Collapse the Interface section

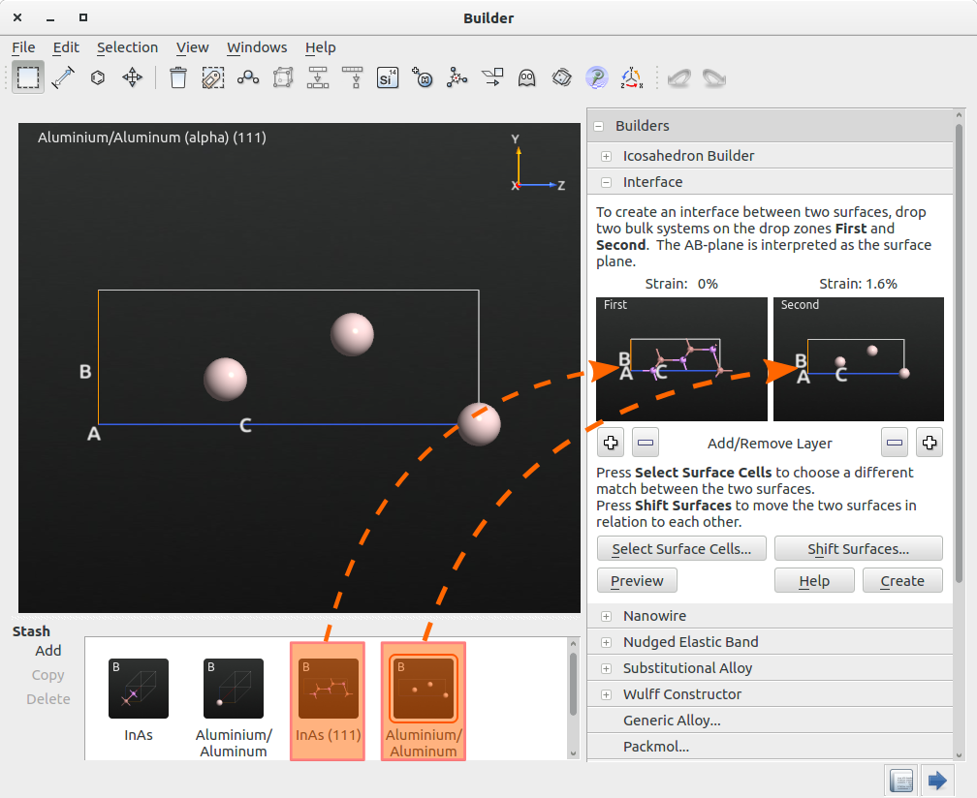coord(606,182)
